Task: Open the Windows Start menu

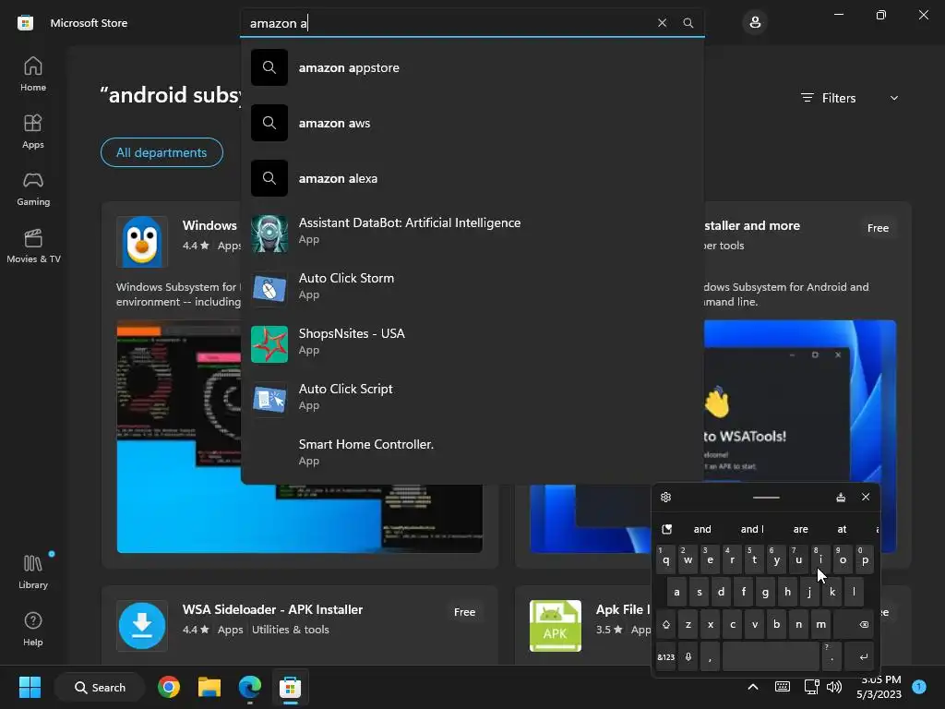Action: pyautogui.click(x=30, y=687)
